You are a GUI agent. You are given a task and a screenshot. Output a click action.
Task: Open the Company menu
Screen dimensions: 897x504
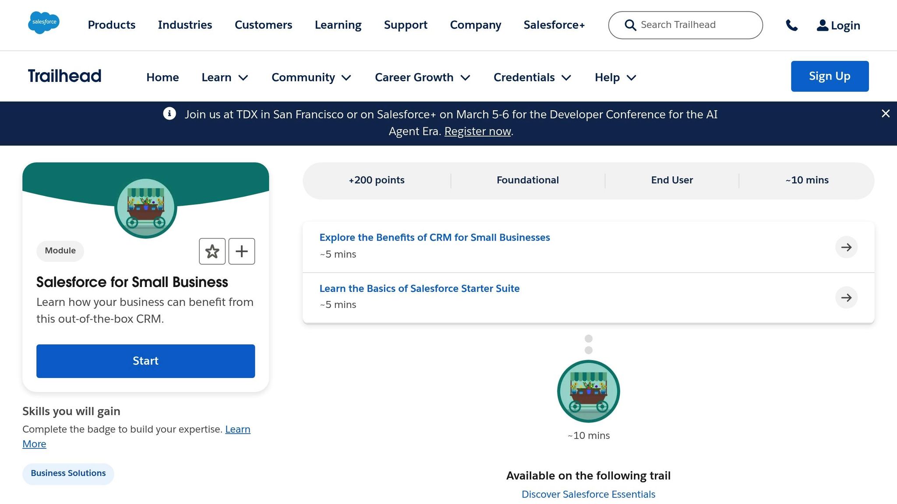pos(476,25)
